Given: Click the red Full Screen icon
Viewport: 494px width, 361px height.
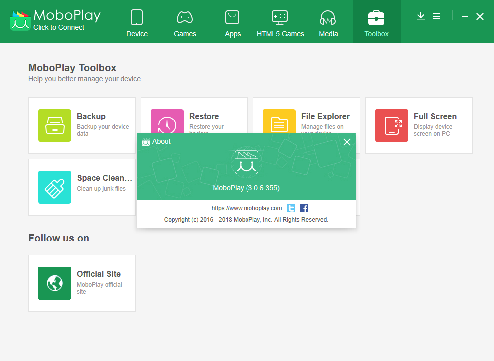Looking at the screenshot, I should 392,125.
